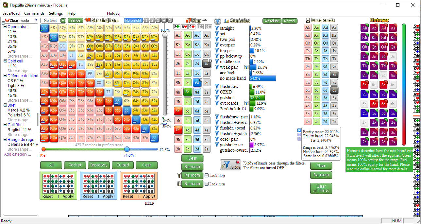The image size is (421, 224).
Task: Activate the 'top pair' filter funnel
Action: point(217,51)
